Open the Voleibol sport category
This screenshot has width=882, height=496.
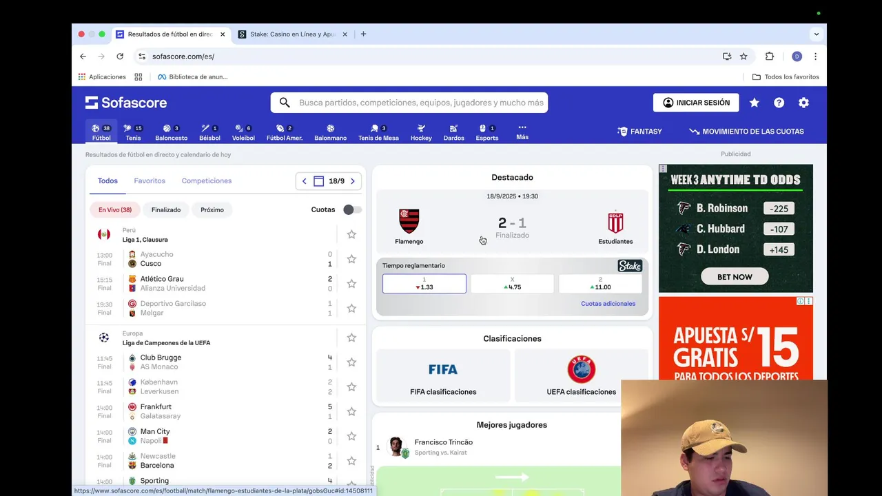tap(243, 132)
